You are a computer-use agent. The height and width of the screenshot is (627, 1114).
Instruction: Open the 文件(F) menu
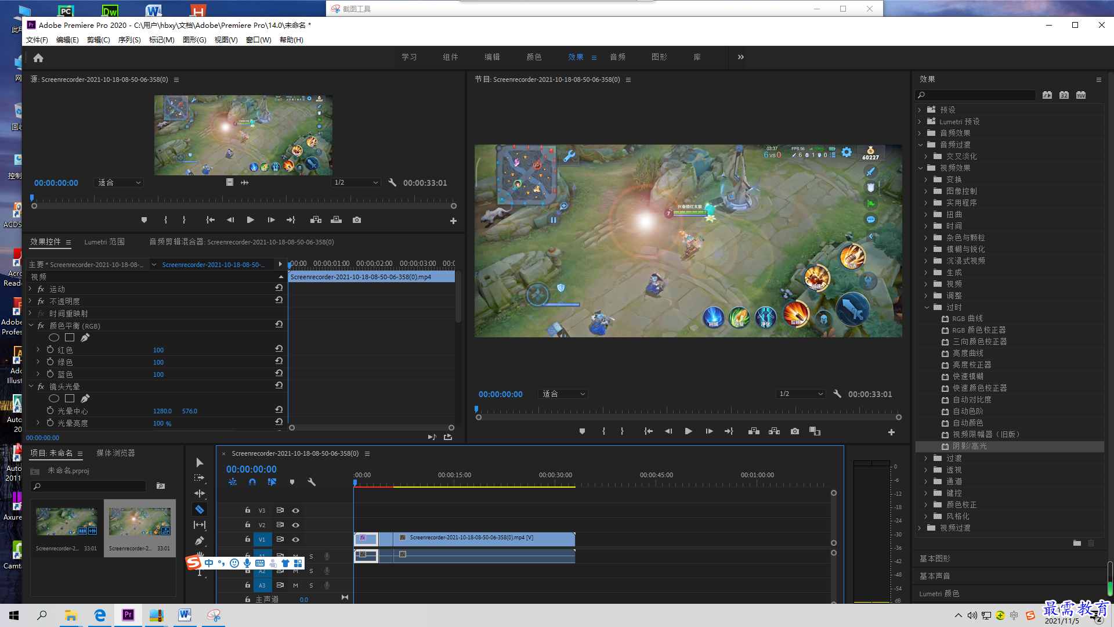click(x=37, y=39)
